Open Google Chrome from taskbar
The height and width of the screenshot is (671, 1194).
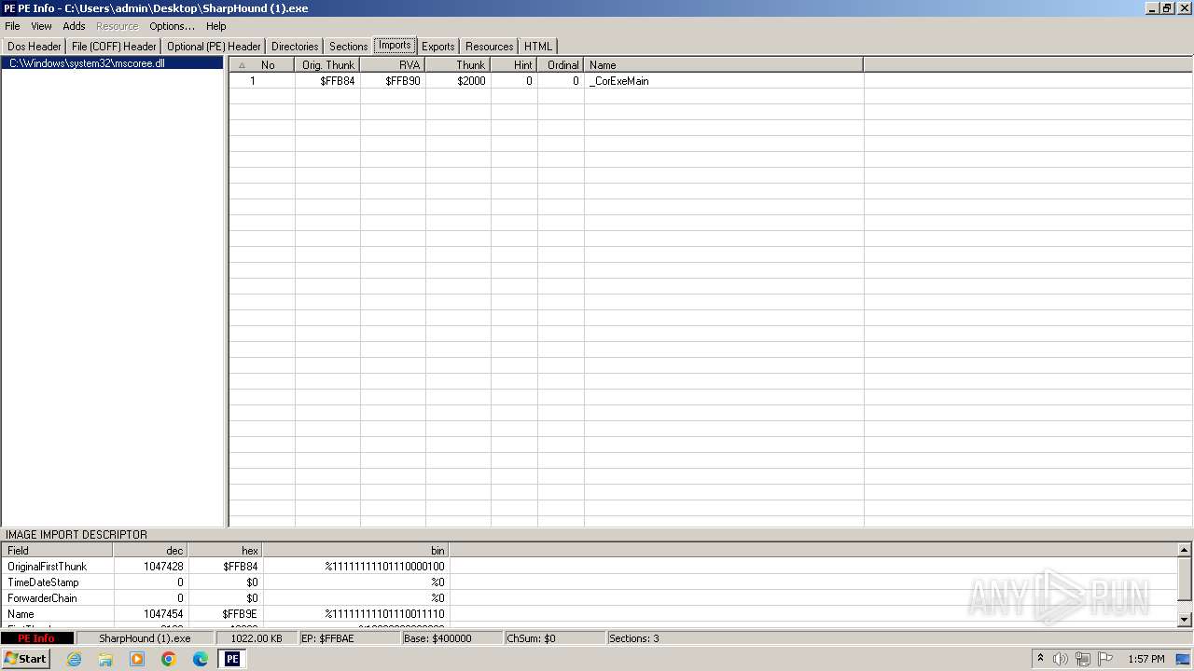[169, 659]
